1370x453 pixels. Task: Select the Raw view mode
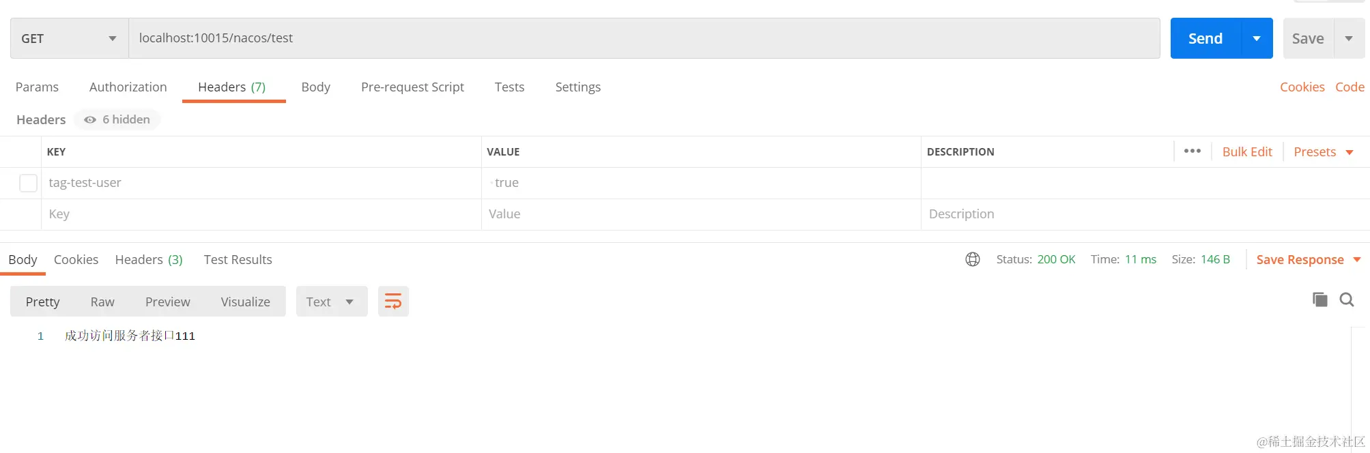coord(102,302)
